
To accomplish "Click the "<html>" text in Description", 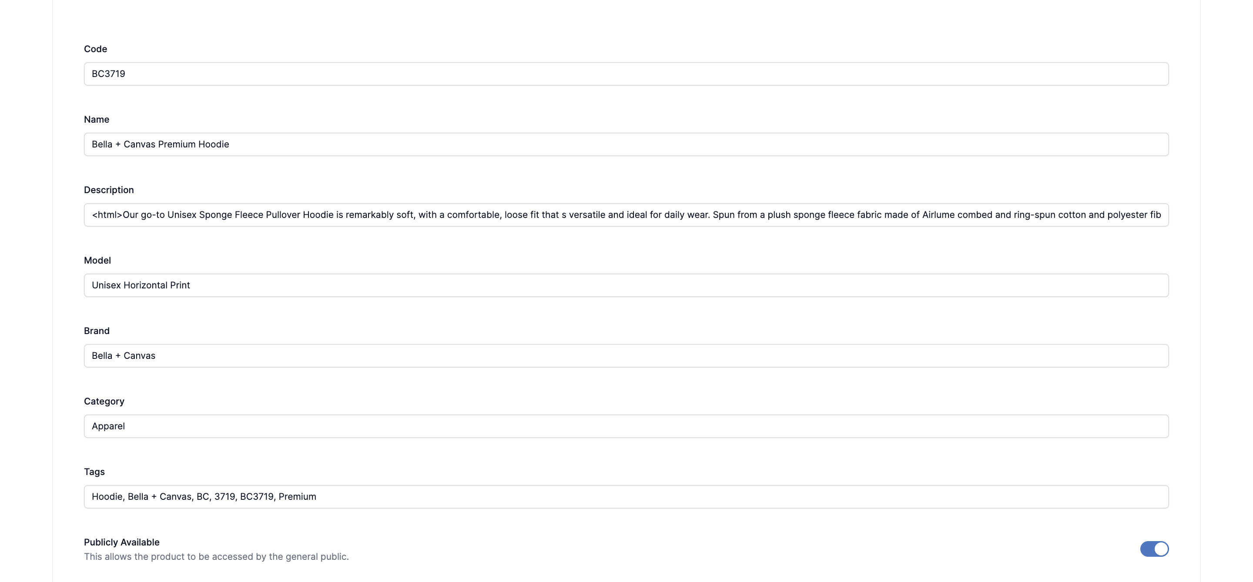I will 107,215.
